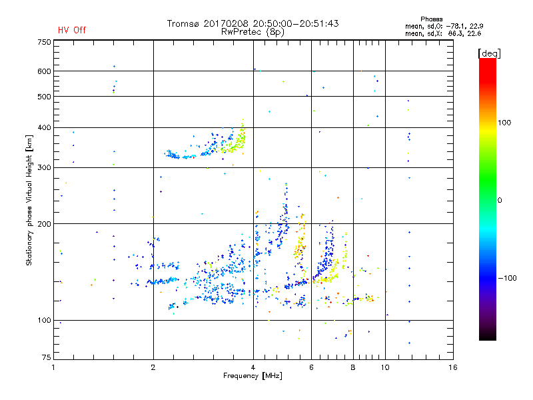Click the "2" frequency axis tick label
Image resolution: width=533 pixels, height=400 pixels.
coord(153,367)
